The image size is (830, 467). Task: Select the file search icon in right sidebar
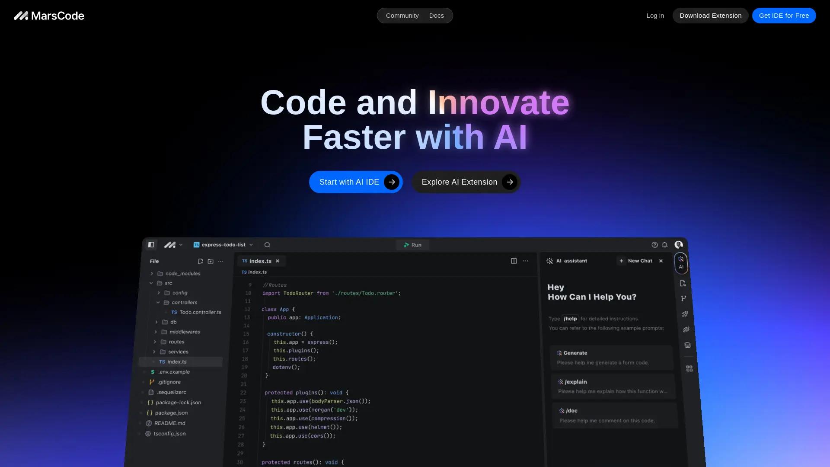(x=683, y=284)
